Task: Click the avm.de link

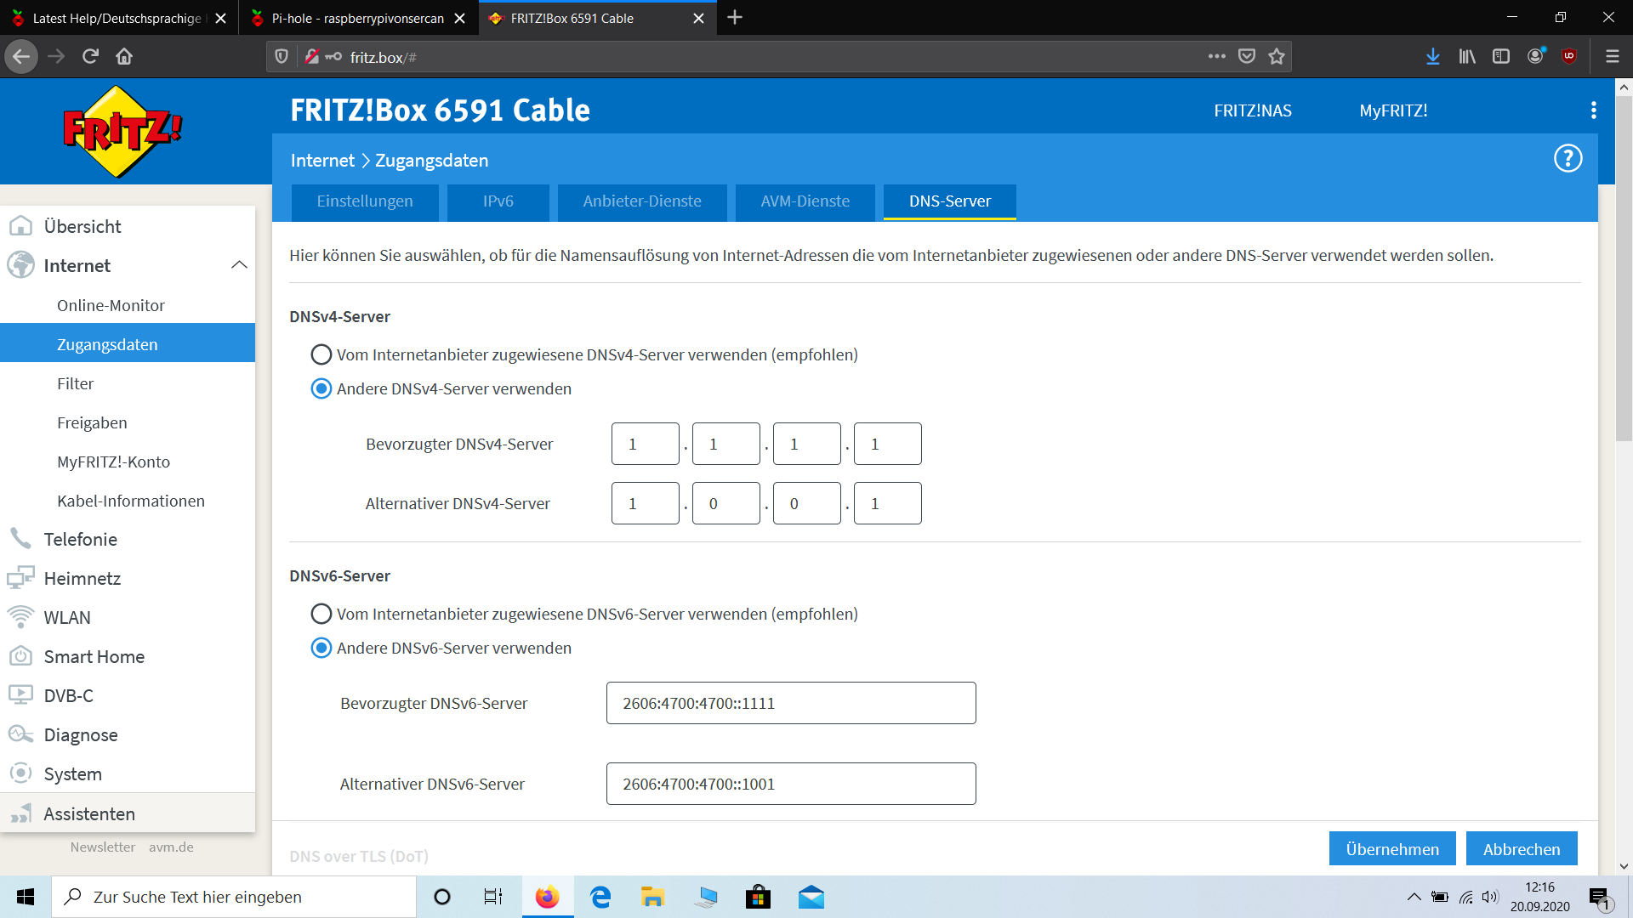Action: tap(171, 847)
